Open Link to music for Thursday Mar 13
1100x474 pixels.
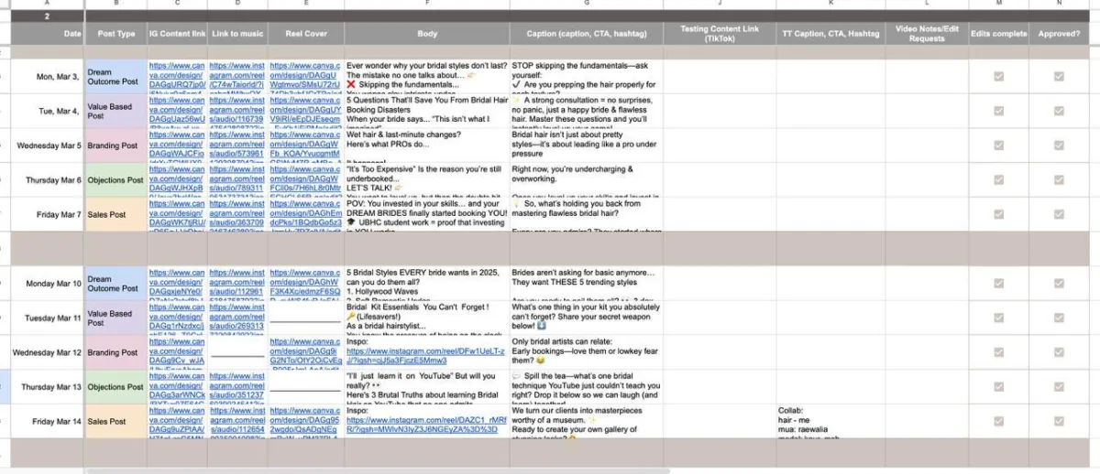[237, 387]
